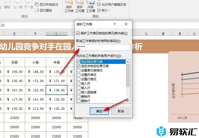Click the 中班 header cell

[57, 62]
